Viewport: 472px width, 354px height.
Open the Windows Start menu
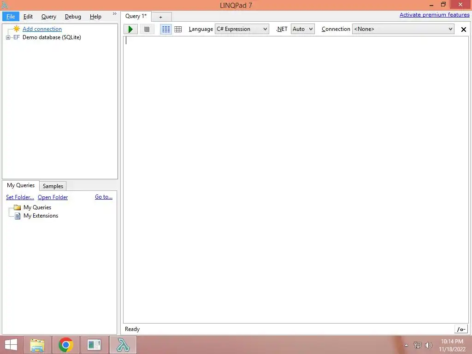pos(11,345)
